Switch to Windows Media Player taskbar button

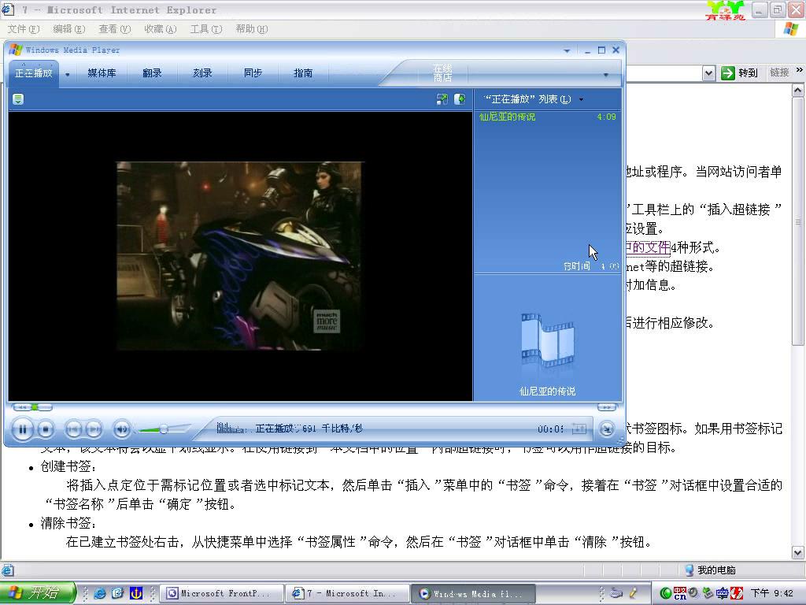coord(473,593)
